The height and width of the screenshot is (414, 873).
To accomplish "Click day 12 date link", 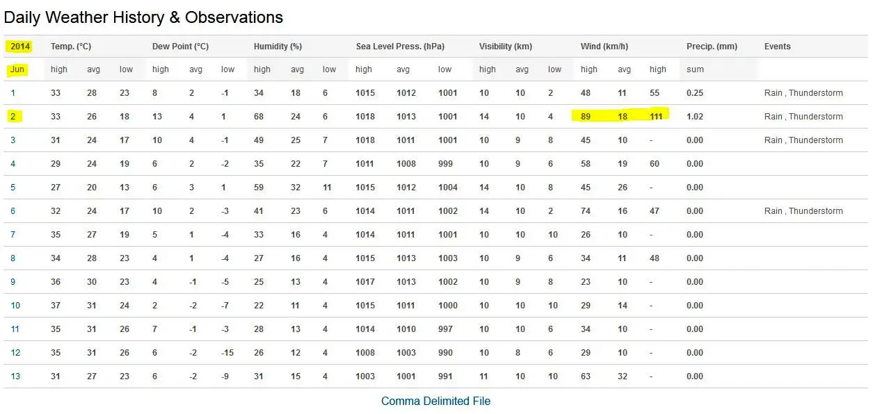I will pos(15,353).
